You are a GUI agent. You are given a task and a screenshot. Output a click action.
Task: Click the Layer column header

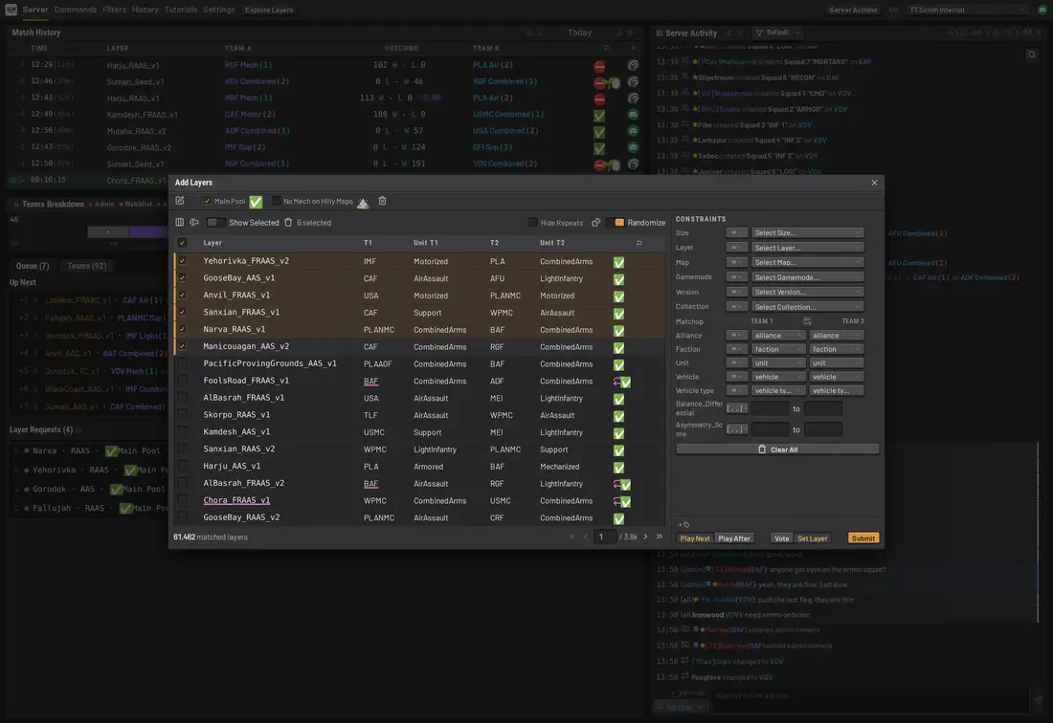click(213, 243)
